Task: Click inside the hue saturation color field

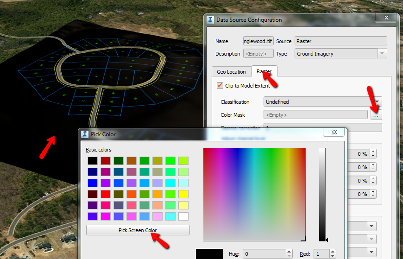Action: coord(254,195)
